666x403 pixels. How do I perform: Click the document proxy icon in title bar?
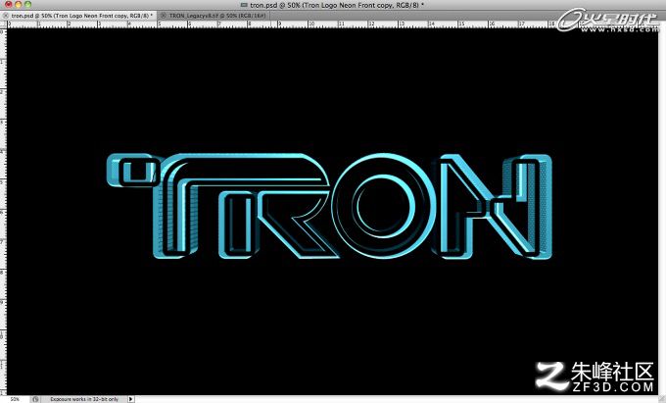pyautogui.click(x=244, y=5)
